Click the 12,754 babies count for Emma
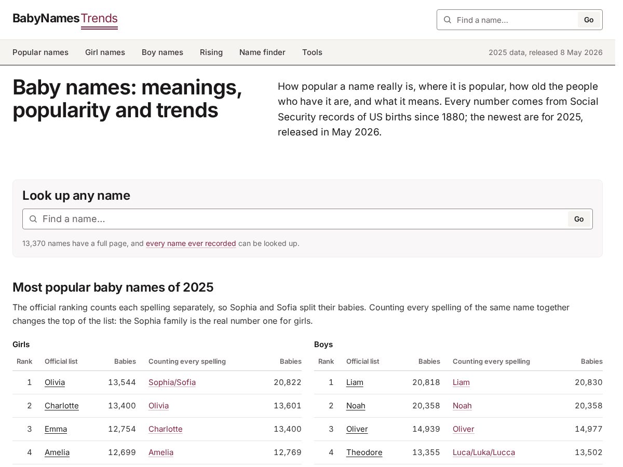The height and width of the screenshot is (467, 623). click(122, 429)
